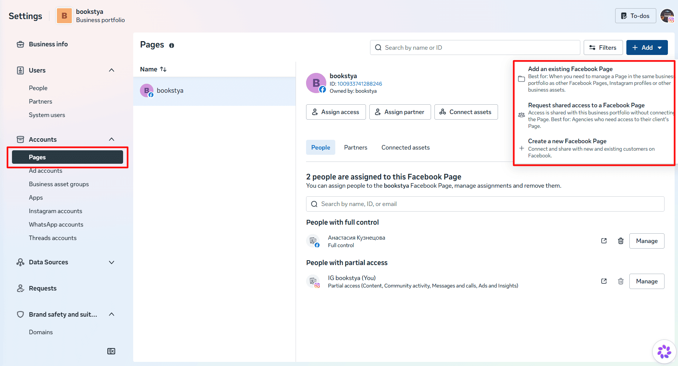Open the profile avatar menu
Viewport: 678px width, 366px height.
(667, 16)
